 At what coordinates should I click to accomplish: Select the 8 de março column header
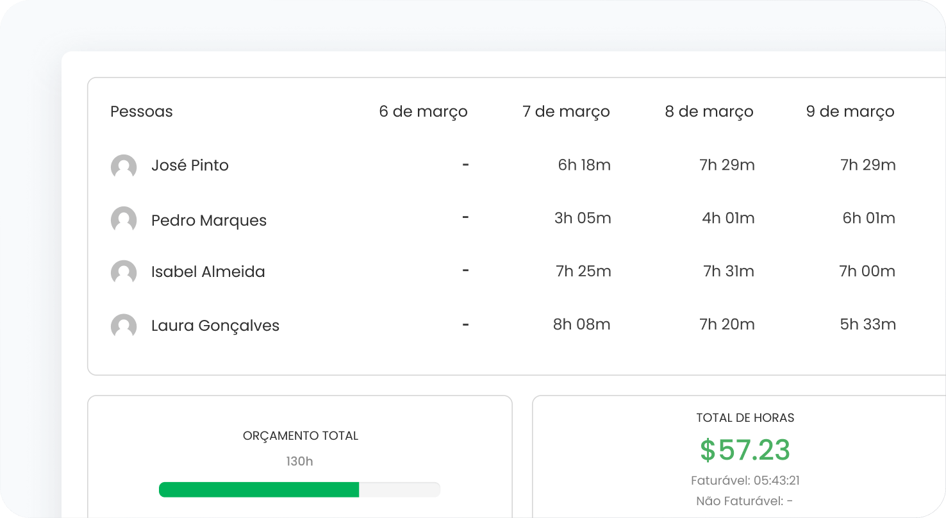pos(709,112)
